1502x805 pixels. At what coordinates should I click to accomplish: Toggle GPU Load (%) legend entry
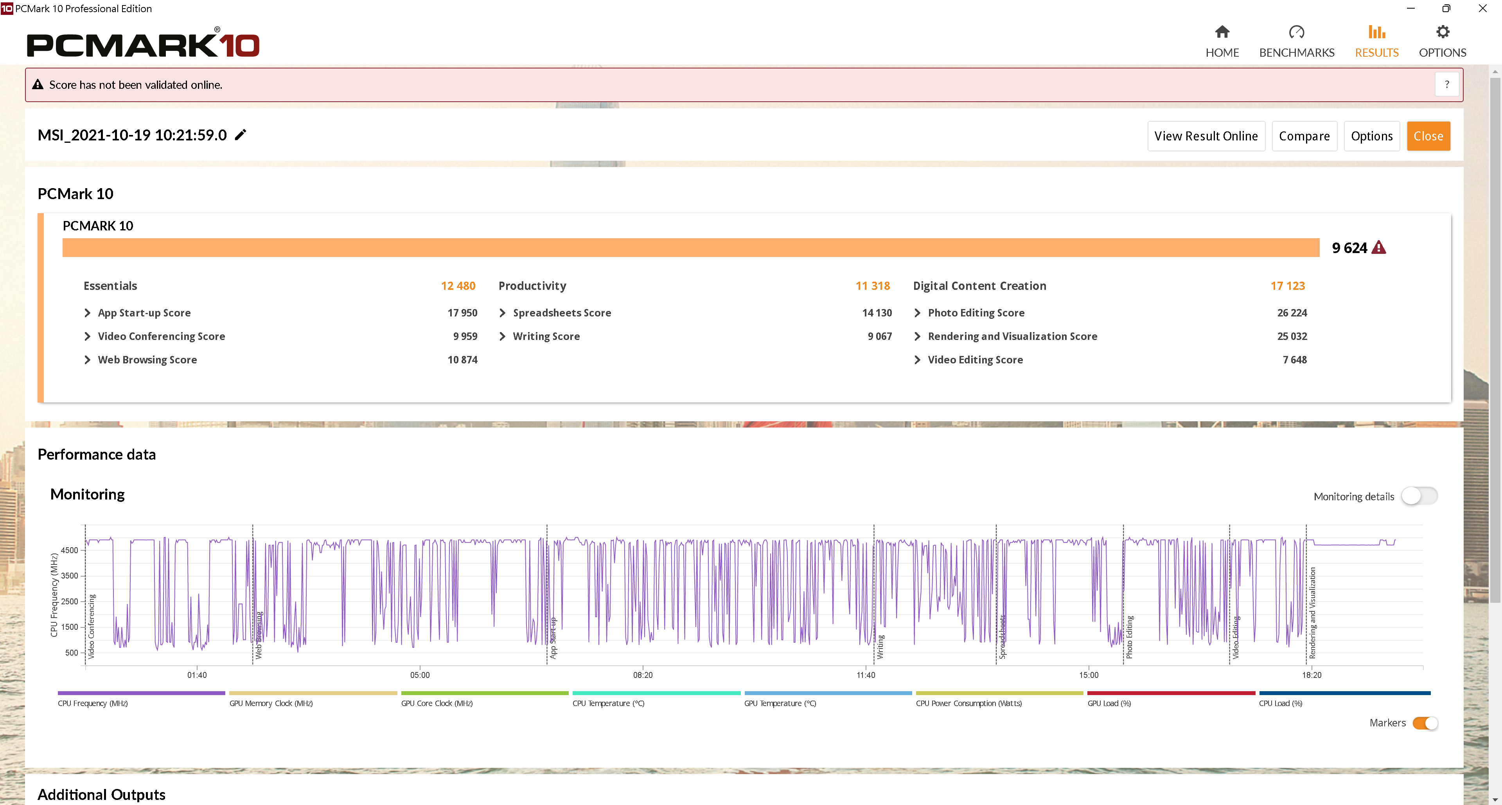point(1171,699)
